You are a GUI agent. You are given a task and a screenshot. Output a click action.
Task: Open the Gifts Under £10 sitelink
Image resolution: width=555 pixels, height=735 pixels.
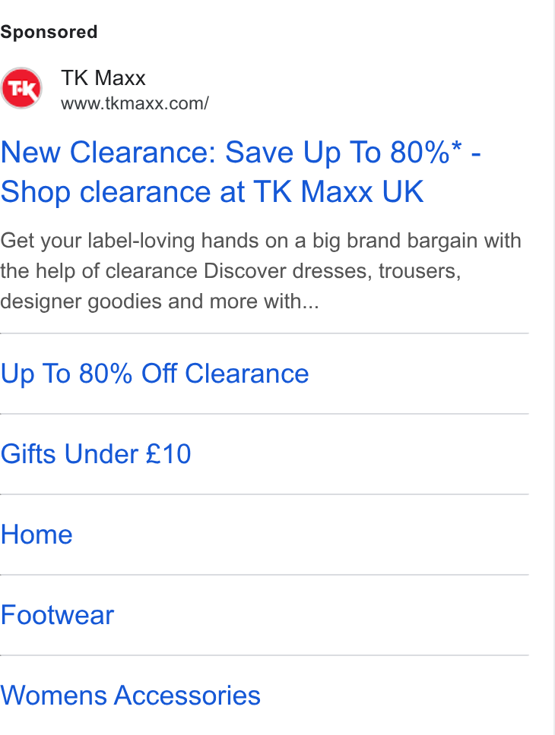[x=96, y=454]
